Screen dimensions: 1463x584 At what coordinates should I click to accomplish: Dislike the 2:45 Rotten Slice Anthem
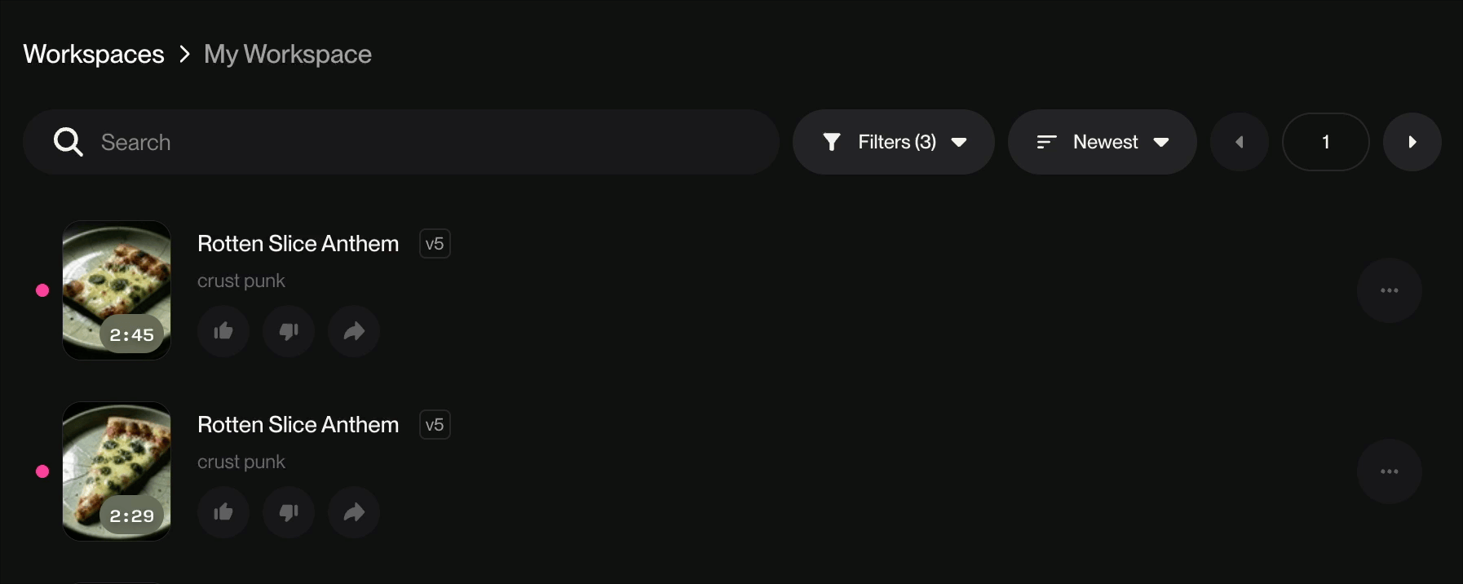(x=289, y=331)
